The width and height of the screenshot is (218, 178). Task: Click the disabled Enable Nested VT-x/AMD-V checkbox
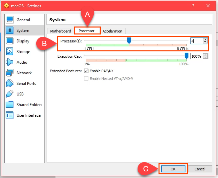click(x=86, y=79)
